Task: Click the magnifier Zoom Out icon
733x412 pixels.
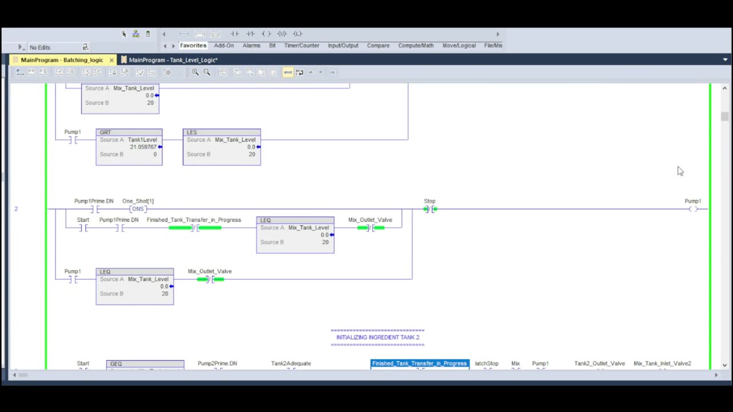Action: 207,72
